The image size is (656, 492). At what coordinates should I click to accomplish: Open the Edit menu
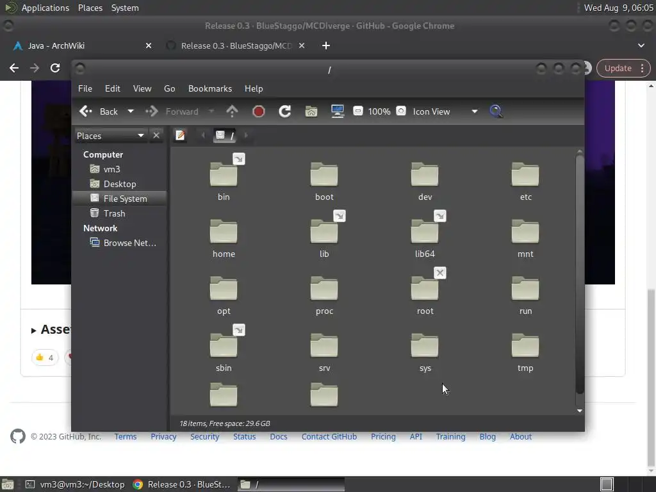coord(113,88)
